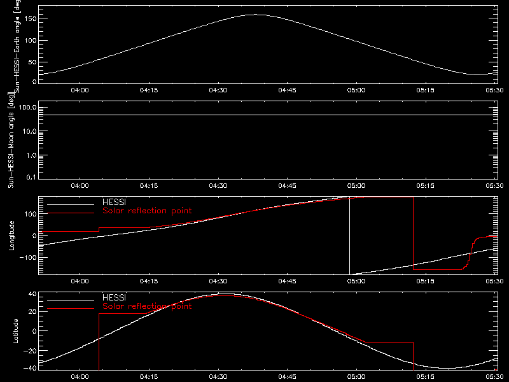
Task: Click the 0 tick on Longitude axis
Action: click(x=34, y=236)
